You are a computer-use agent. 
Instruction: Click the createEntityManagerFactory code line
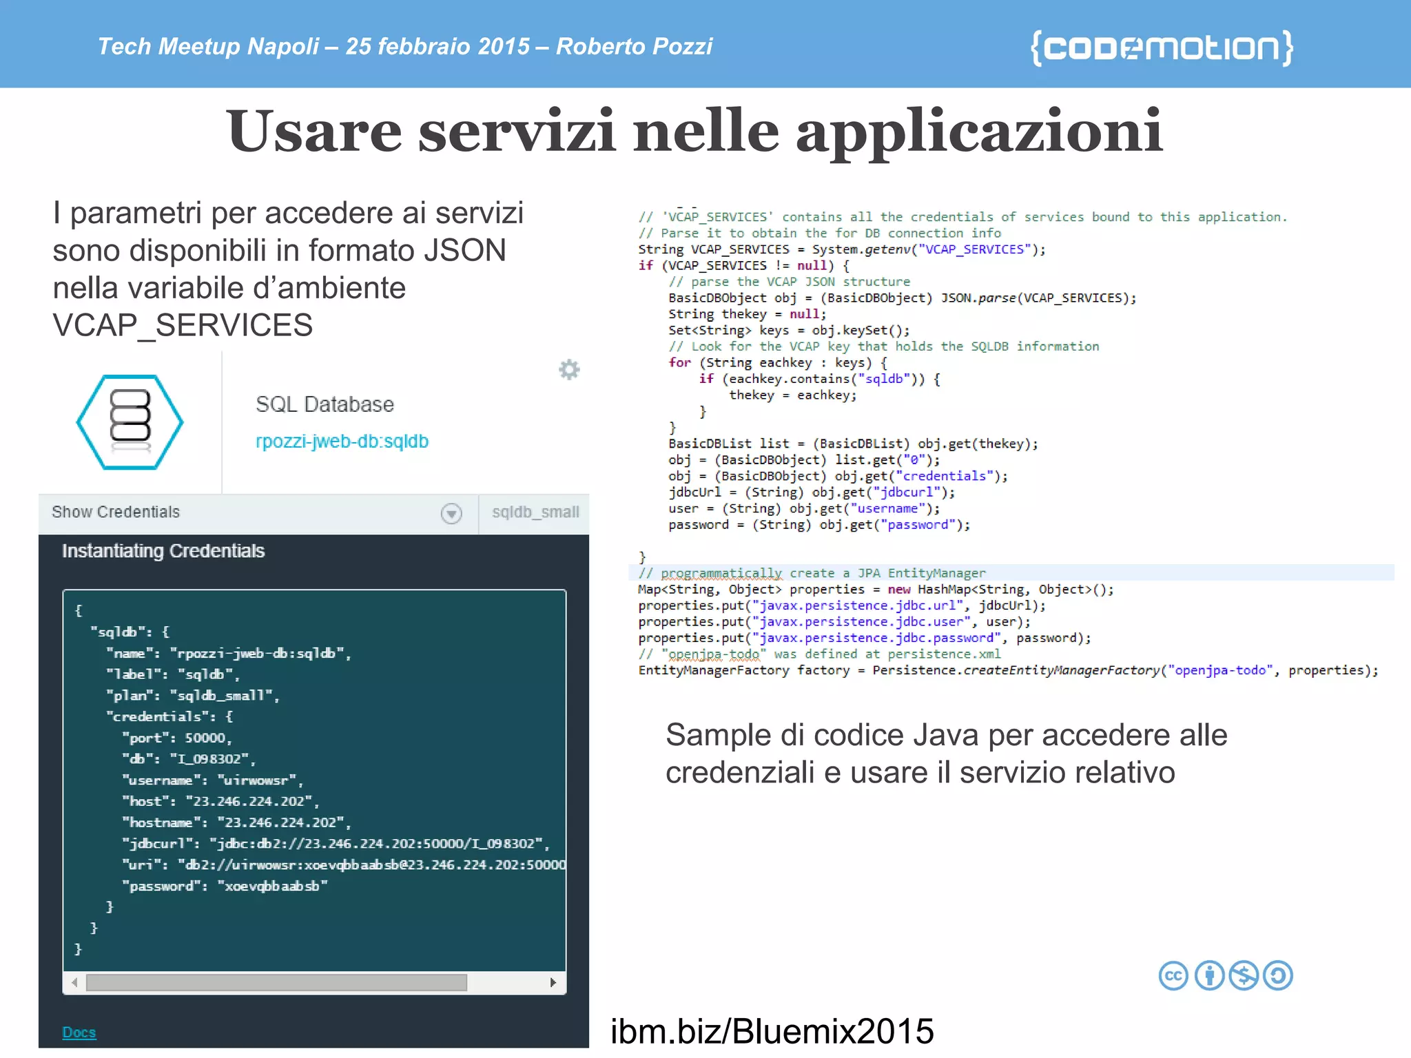[1009, 671]
